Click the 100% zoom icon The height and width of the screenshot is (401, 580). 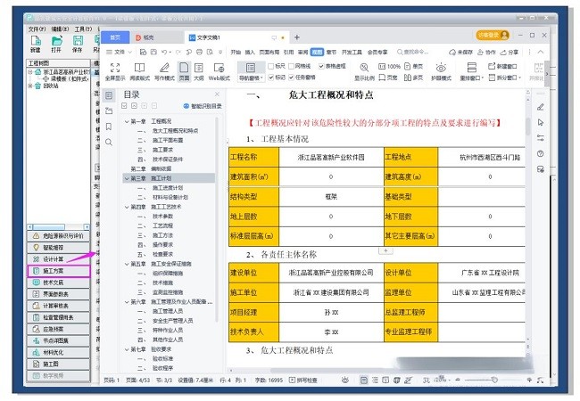coord(382,67)
